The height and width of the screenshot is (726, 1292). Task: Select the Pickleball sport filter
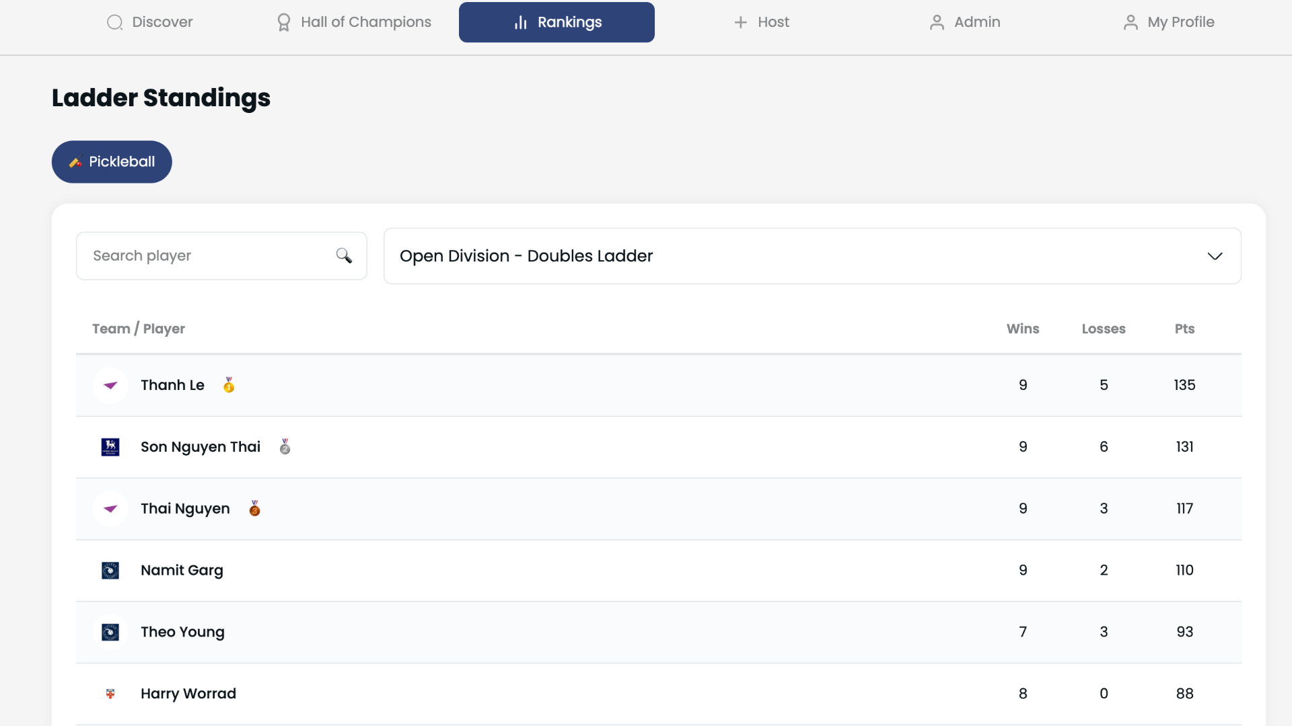(112, 161)
